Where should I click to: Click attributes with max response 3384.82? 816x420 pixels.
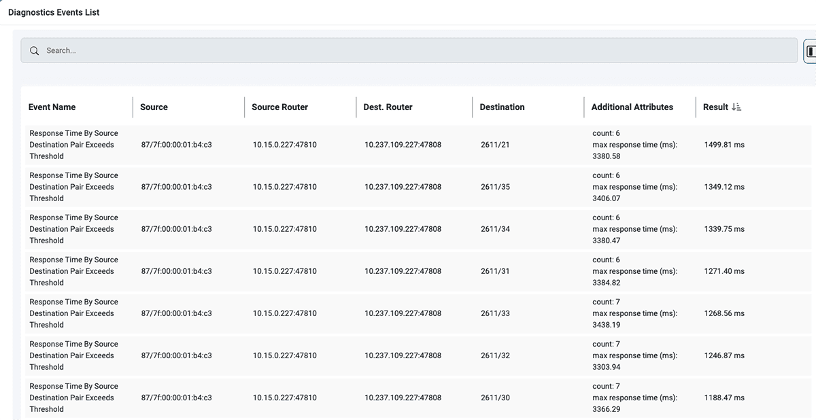tap(635, 271)
